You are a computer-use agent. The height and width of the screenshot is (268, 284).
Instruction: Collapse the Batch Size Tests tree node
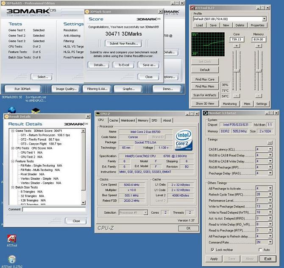tap(13, 187)
